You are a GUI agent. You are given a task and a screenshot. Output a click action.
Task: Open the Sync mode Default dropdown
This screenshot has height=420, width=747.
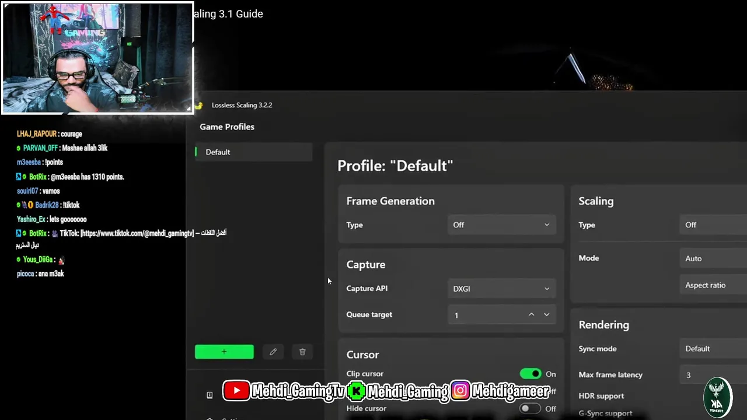713,349
